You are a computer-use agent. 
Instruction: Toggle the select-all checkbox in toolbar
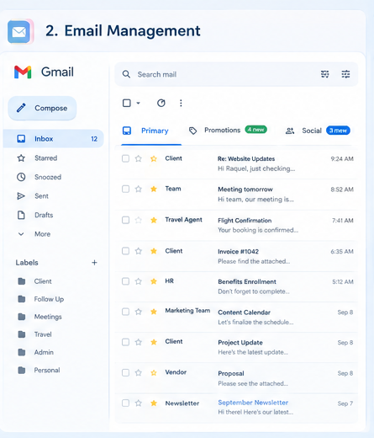click(127, 103)
